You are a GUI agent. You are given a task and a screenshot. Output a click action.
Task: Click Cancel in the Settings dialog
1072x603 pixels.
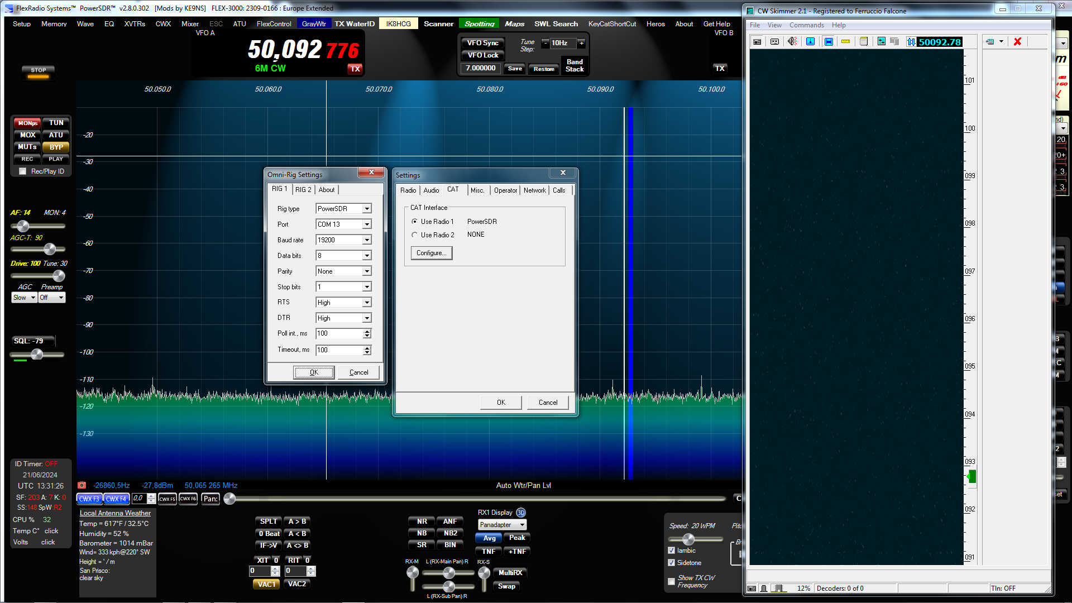tap(548, 403)
